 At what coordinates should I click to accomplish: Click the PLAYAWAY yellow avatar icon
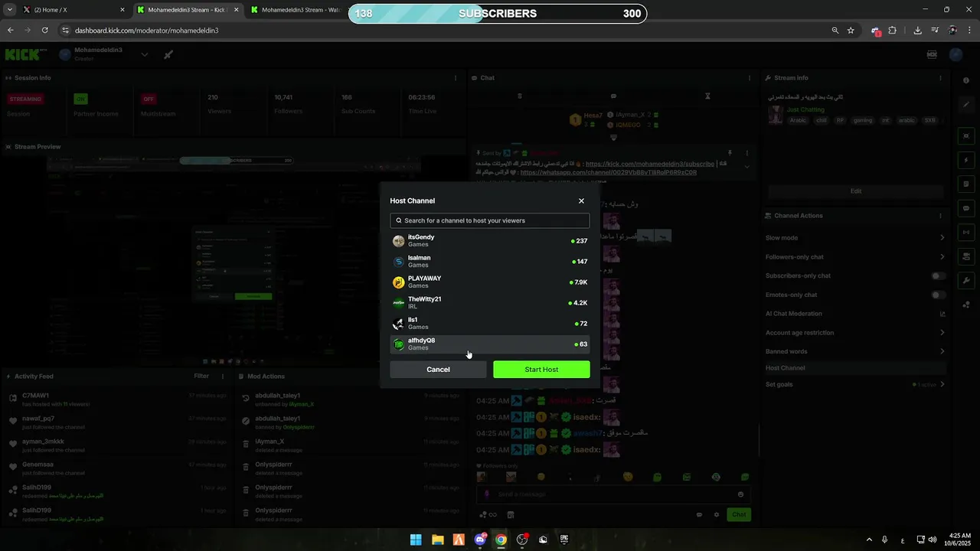coord(398,282)
